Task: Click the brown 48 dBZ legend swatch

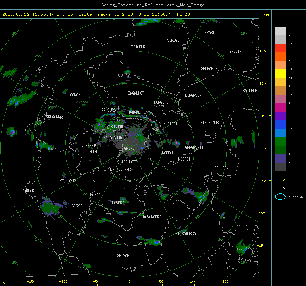Action: [280, 90]
